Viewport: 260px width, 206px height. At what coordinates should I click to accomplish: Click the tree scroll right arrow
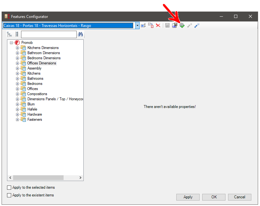point(80,177)
